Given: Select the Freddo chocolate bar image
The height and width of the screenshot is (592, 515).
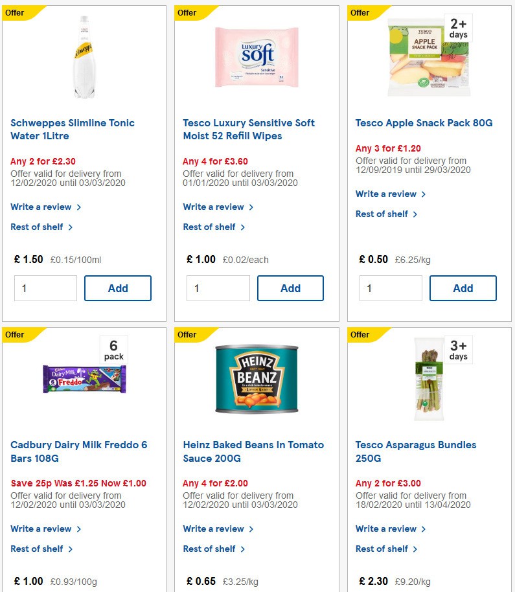Looking at the screenshot, I should tap(84, 378).
